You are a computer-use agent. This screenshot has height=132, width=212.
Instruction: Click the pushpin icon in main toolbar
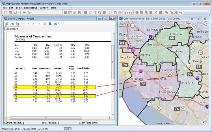point(155,13)
